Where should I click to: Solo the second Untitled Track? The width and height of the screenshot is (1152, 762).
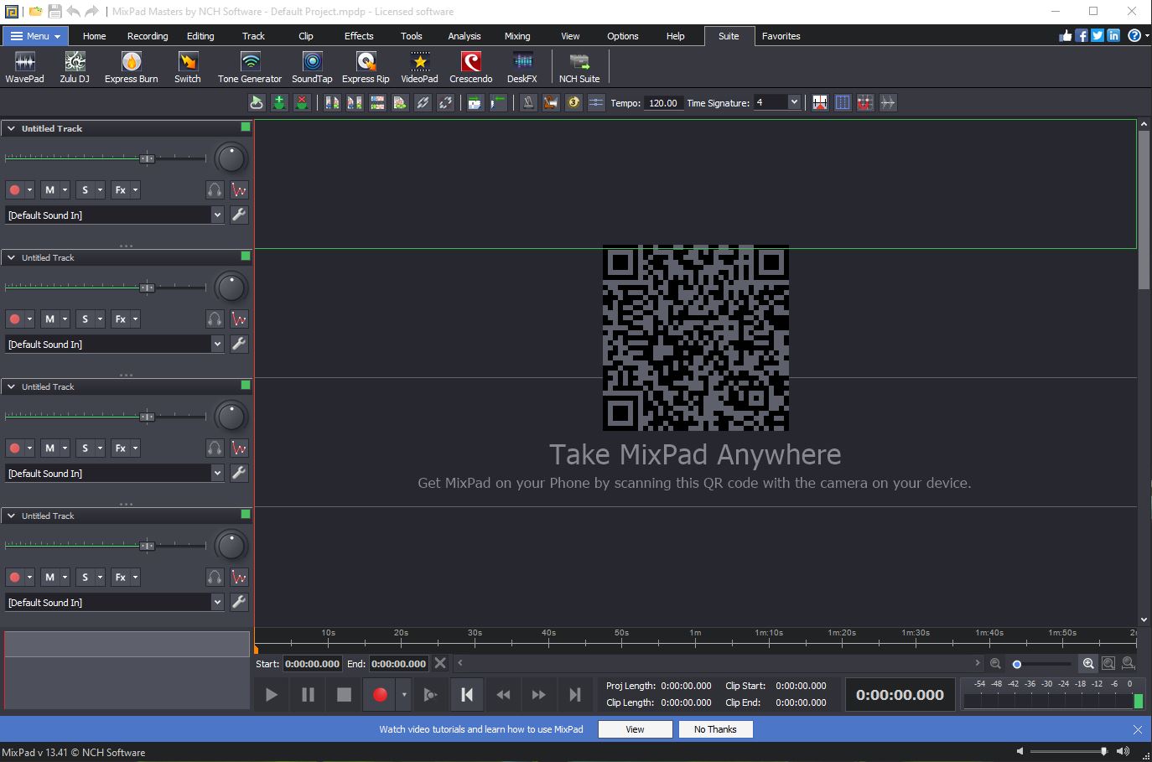pos(85,319)
